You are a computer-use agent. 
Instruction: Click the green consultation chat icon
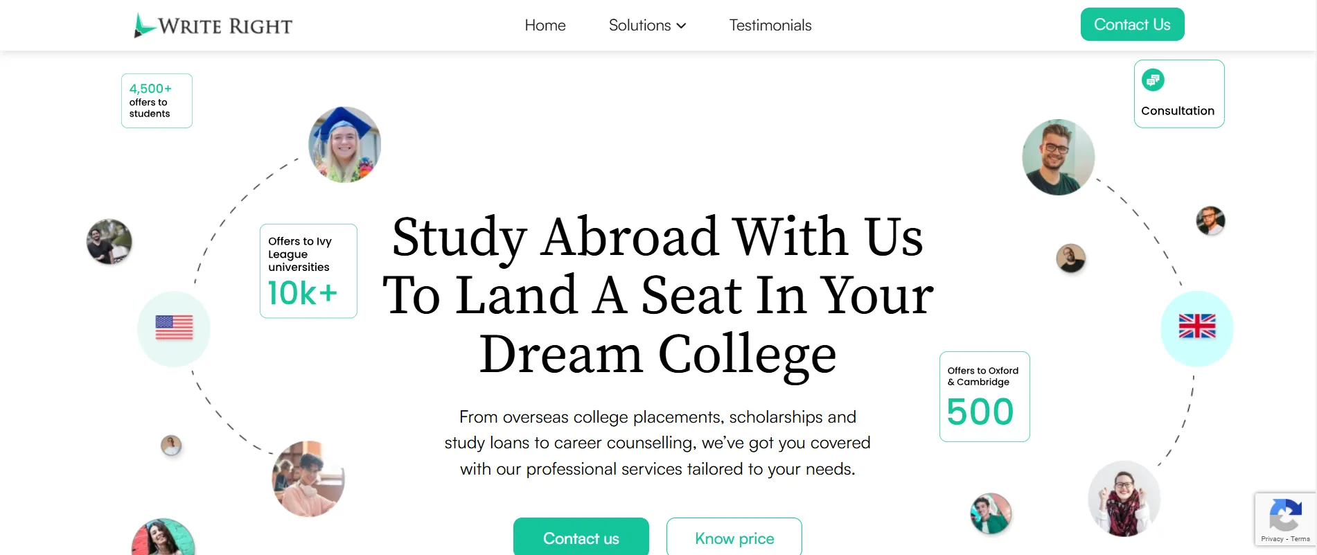pos(1153,80)
